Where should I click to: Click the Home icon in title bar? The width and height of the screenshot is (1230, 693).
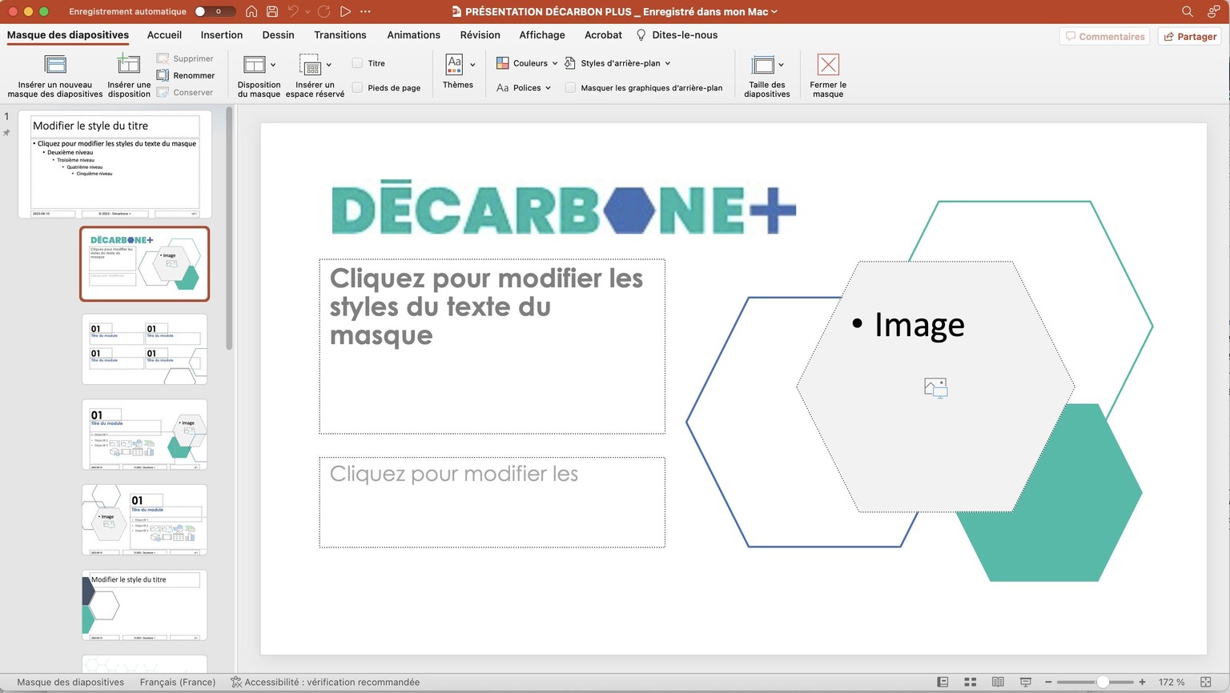coord(251,11)
